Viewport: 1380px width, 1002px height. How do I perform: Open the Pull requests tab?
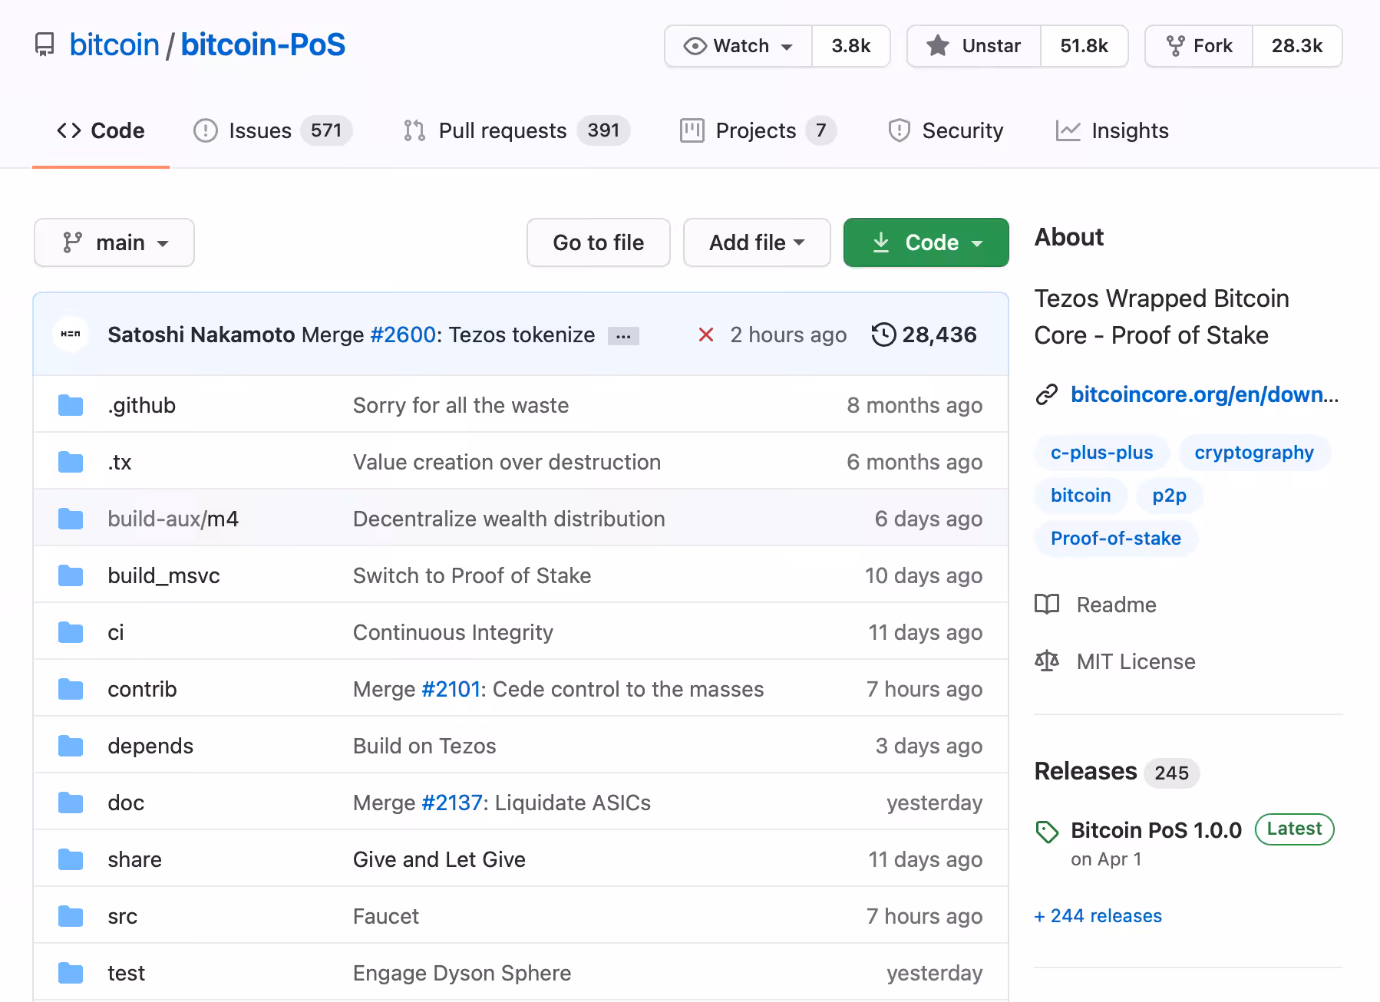pyautogui.click(x=517, y=130)
